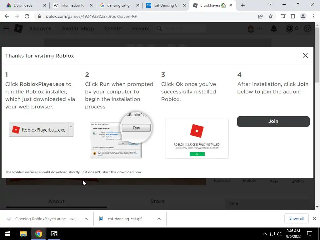Screen dimensions: 320x240
Task: Open File Explorer from taskbar
Action: point(23,234)
